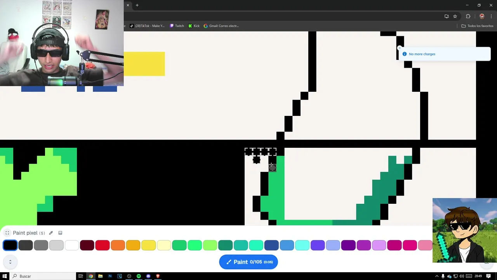The width and height of the screenshot is (497, 280).
Task: Select the white color swatch
Action: click(x=72, y=245)
